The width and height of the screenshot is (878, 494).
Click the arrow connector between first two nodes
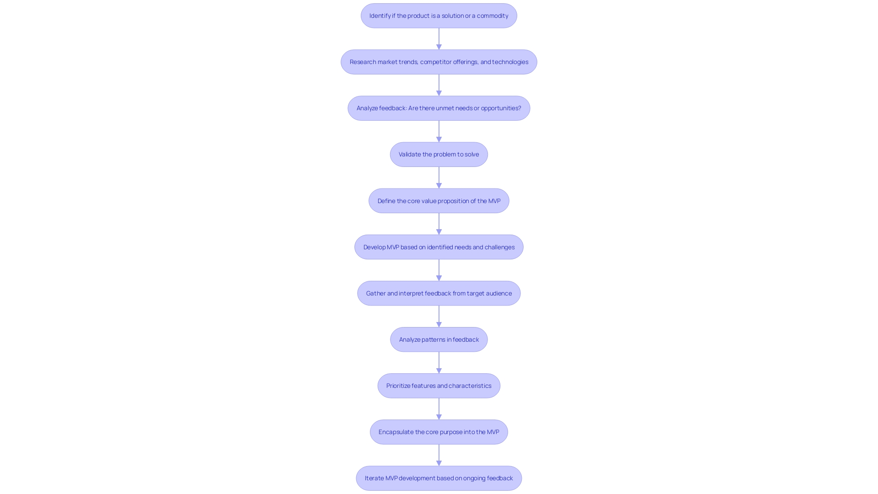439,38
